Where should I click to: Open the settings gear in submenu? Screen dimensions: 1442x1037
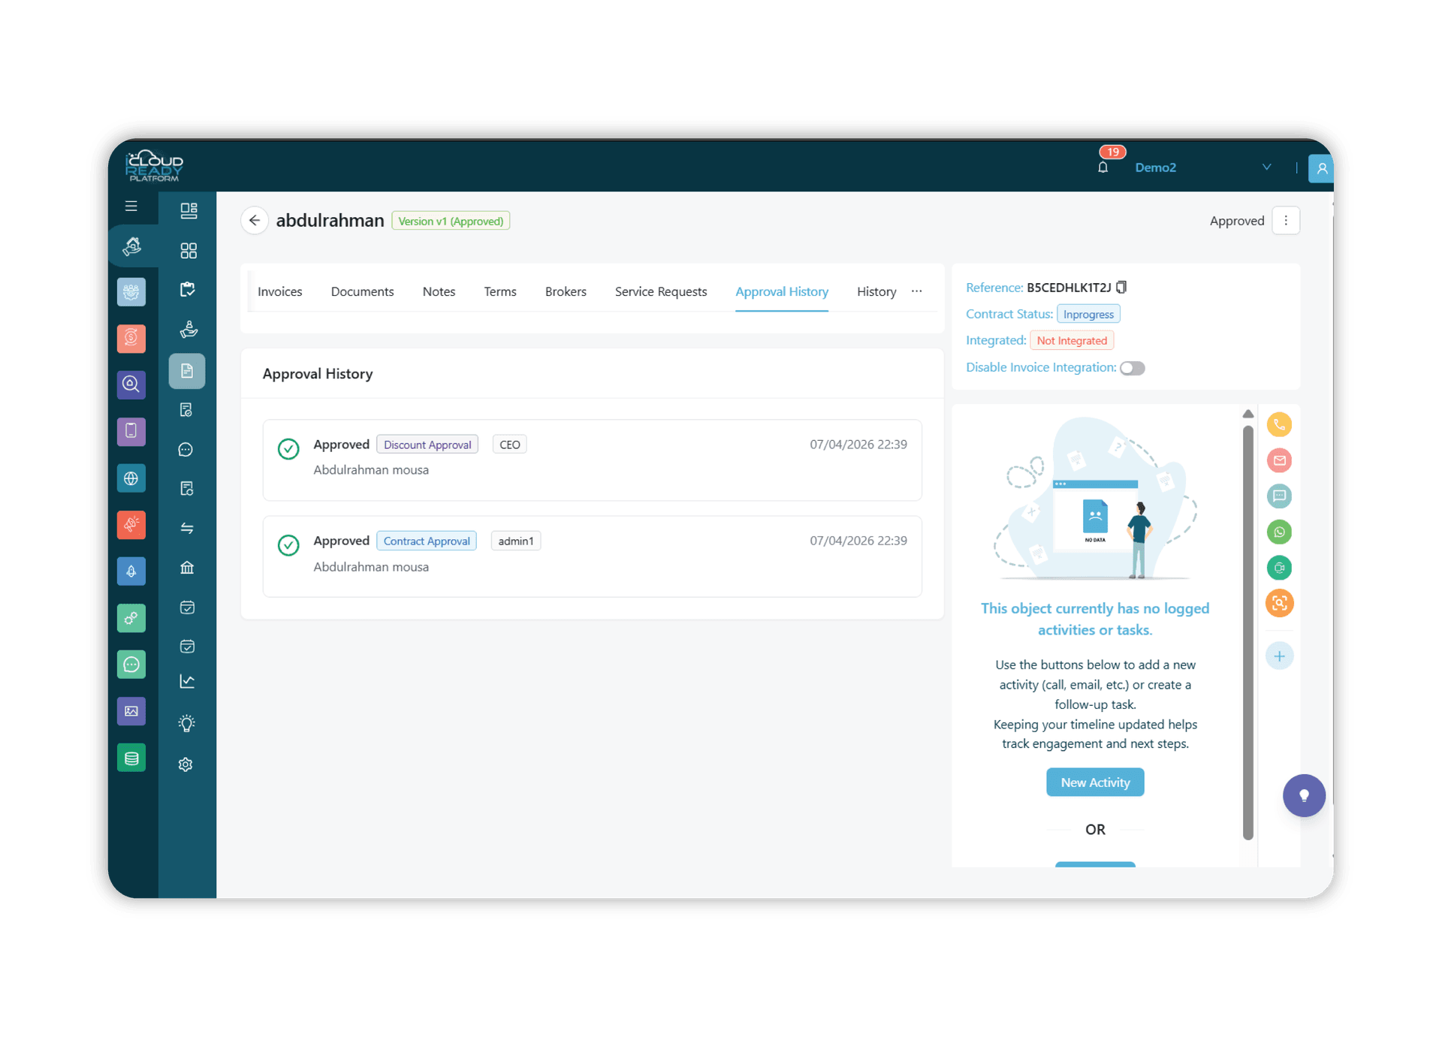click(186, 764)
